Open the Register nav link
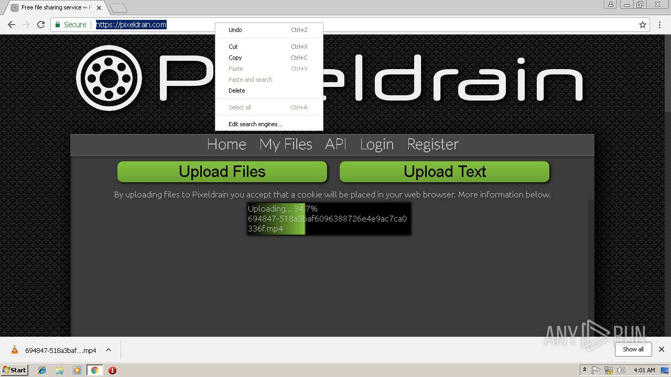The width and height of the screenshot is (671, 377). tap(432, 145)
